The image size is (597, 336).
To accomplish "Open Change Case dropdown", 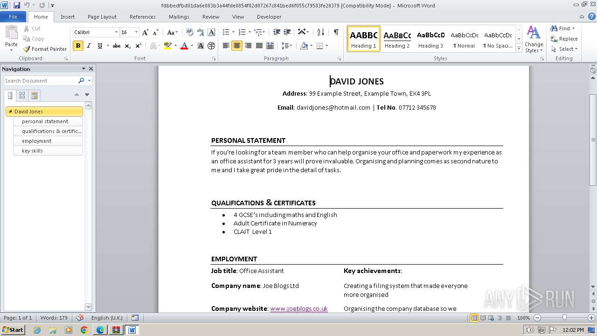I will coord(172,32).
